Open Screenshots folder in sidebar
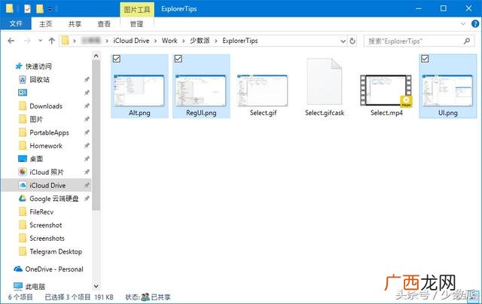 click(x=47, y=238)
